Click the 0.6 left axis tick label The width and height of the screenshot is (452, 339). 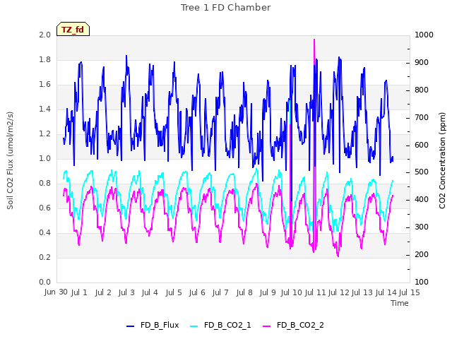pyautogui.click(x=44, y=208)
